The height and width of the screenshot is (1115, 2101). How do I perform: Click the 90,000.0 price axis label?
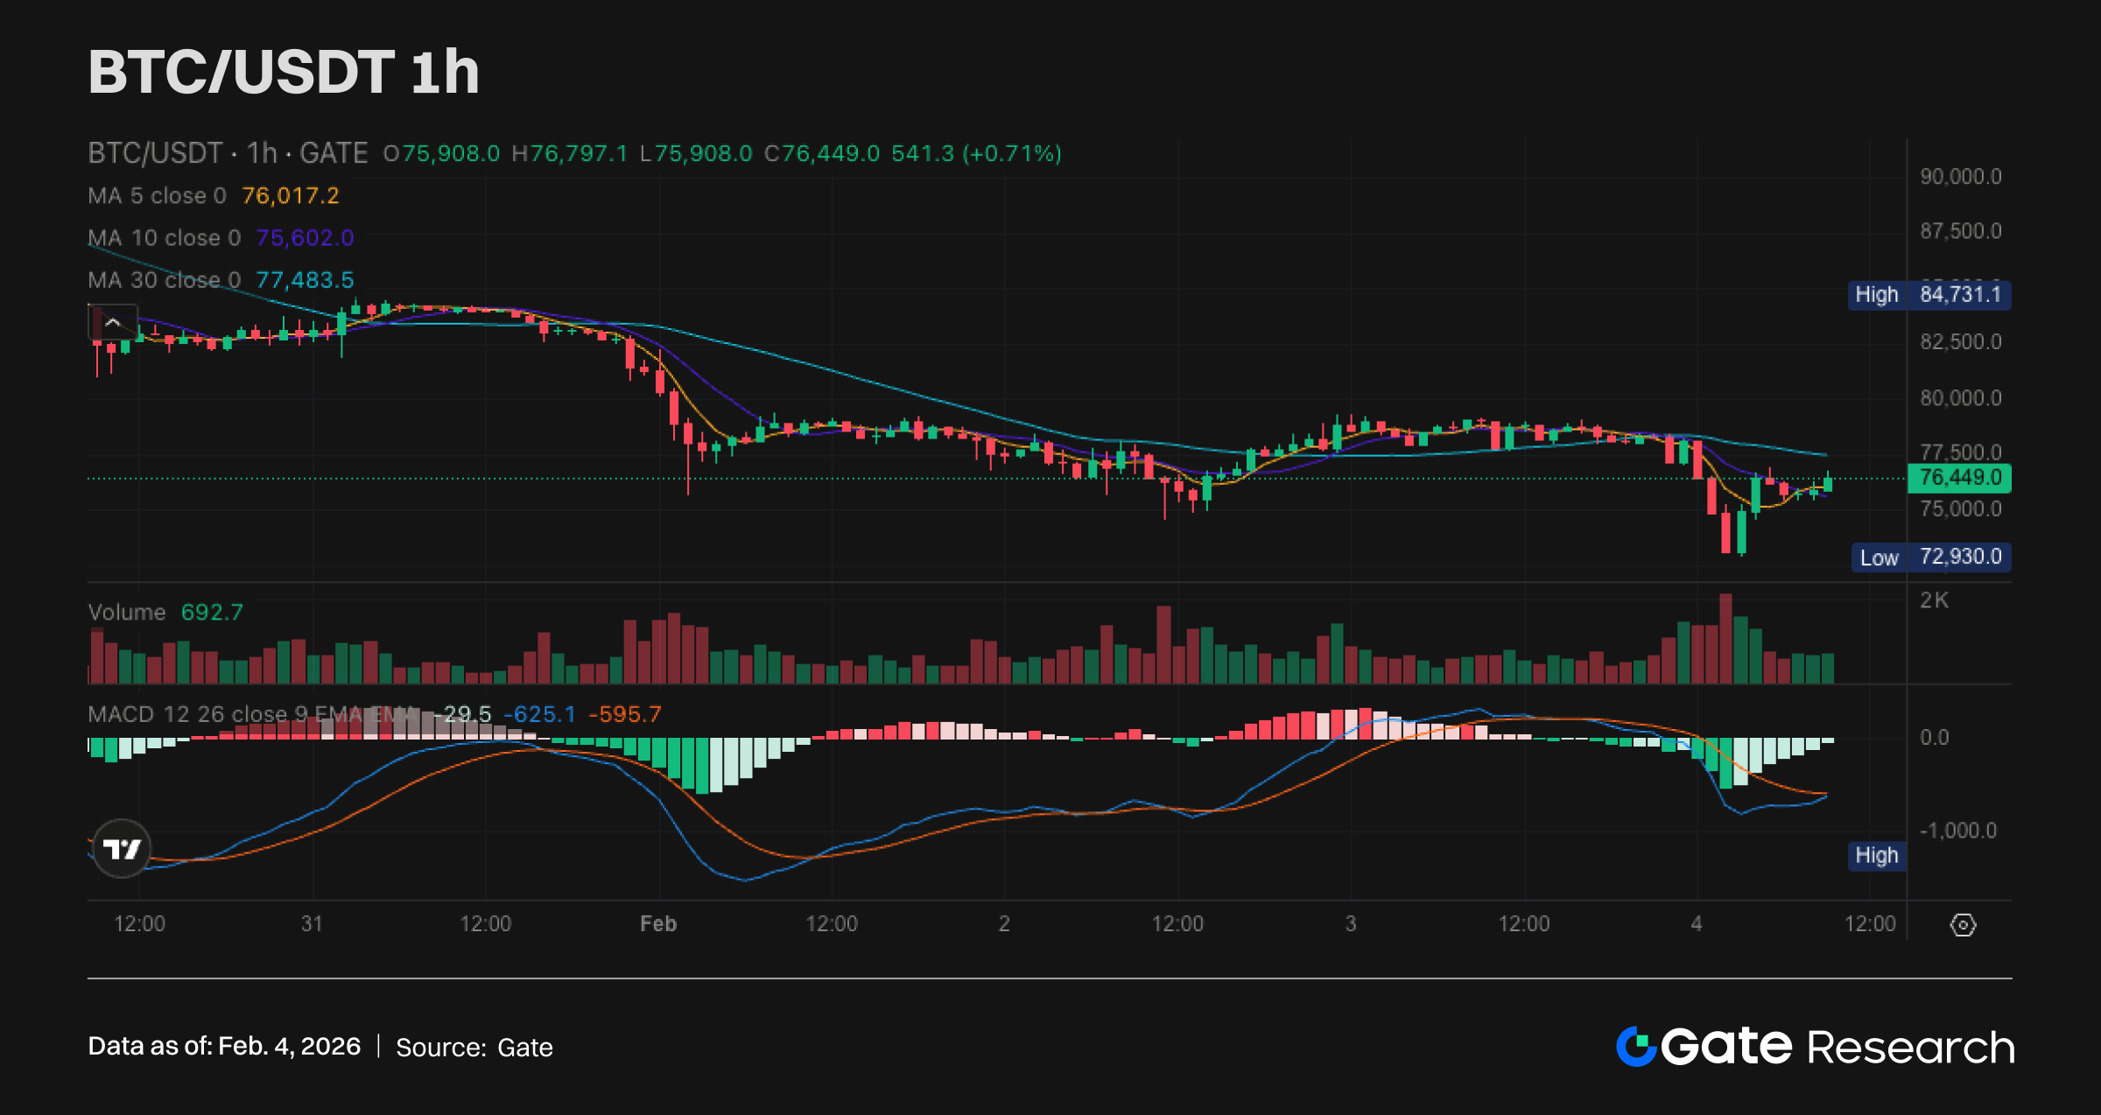(1960, 177)
